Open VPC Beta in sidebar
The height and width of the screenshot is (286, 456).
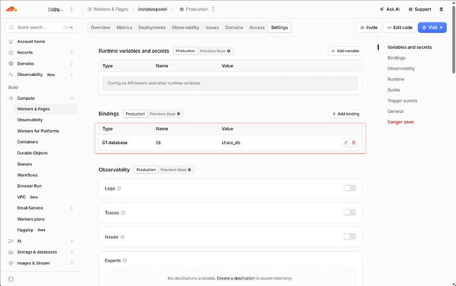click(27, 197)
